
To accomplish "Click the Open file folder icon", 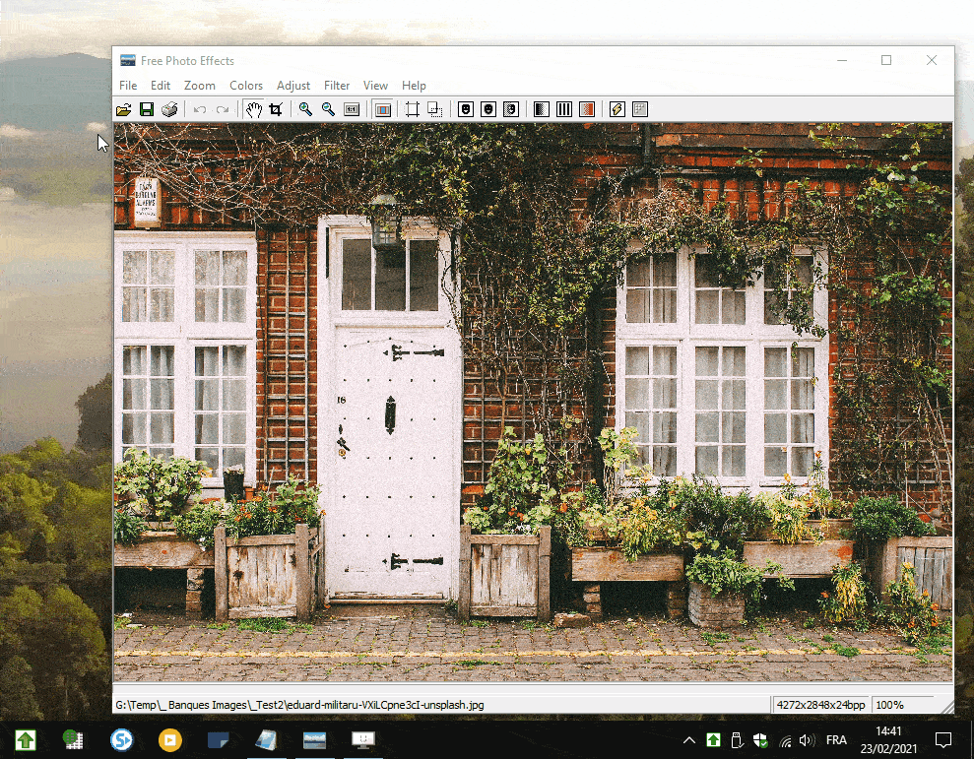I will tap(124, 110).
